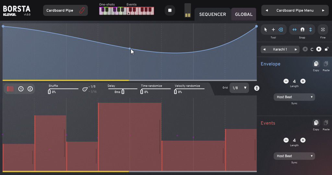Click the shuffle shape teardrop icon

85,89
